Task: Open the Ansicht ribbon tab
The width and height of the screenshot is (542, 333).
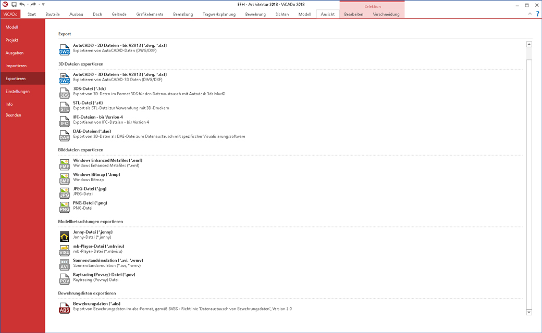Action: pyautogui.click(x=328, y=14)
